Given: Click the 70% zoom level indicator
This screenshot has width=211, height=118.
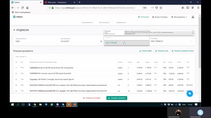Looking at the screenshot, I should pyautogui.click(x=144, y=8).
